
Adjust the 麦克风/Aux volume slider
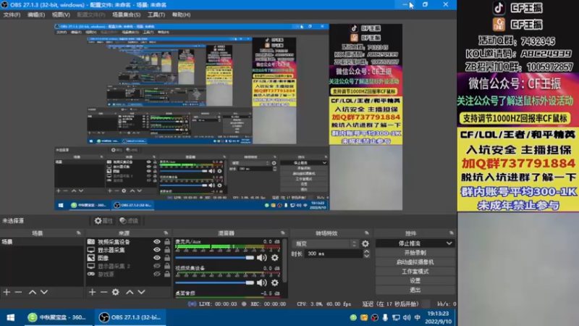pos(214,258)
